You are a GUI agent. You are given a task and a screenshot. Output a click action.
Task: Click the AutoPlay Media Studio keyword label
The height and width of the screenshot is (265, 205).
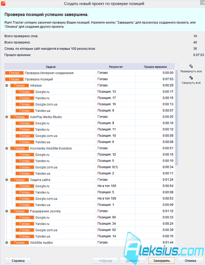[46, 117]
